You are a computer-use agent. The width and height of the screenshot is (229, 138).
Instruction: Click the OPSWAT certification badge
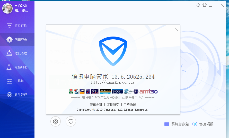coord(105,91)
